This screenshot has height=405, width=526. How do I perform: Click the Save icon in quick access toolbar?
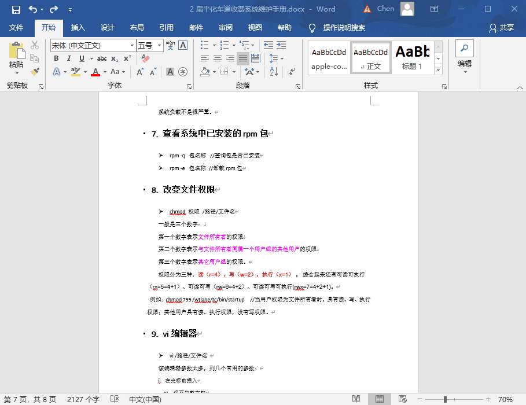click(x=16, y=9)
